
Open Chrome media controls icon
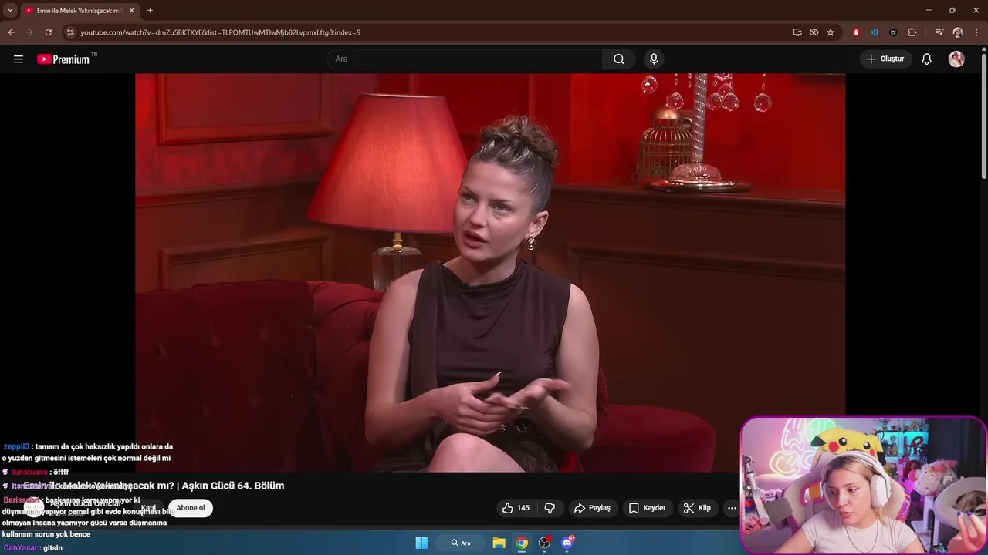[939, 32]
